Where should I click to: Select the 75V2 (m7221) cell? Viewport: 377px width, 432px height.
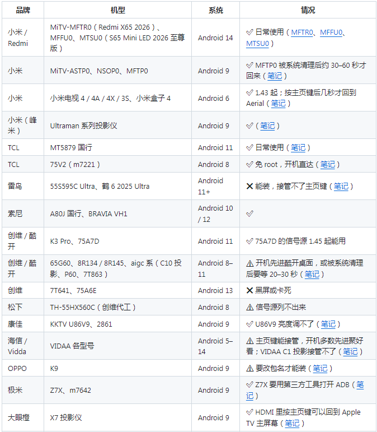[x=117, y=164]
